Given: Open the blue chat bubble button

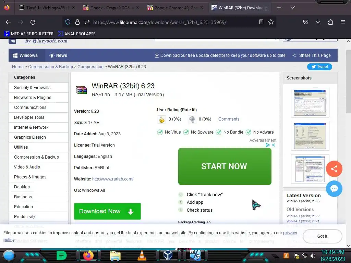Looking at the screenshot, I should [334, 189].
